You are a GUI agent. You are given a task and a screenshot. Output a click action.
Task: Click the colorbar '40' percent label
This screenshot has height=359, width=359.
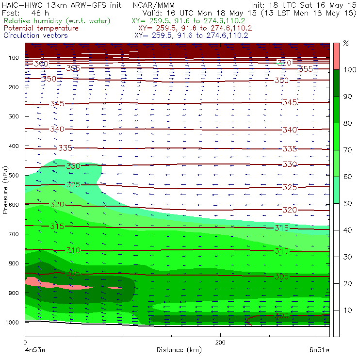point(348,230)
